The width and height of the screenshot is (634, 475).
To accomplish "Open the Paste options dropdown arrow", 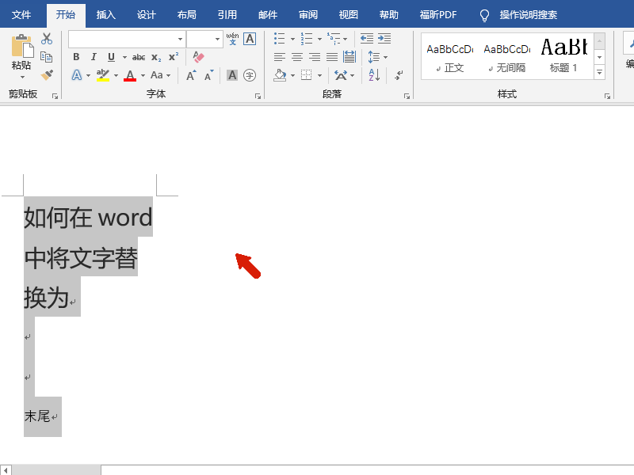I will [x=22, y=77].
